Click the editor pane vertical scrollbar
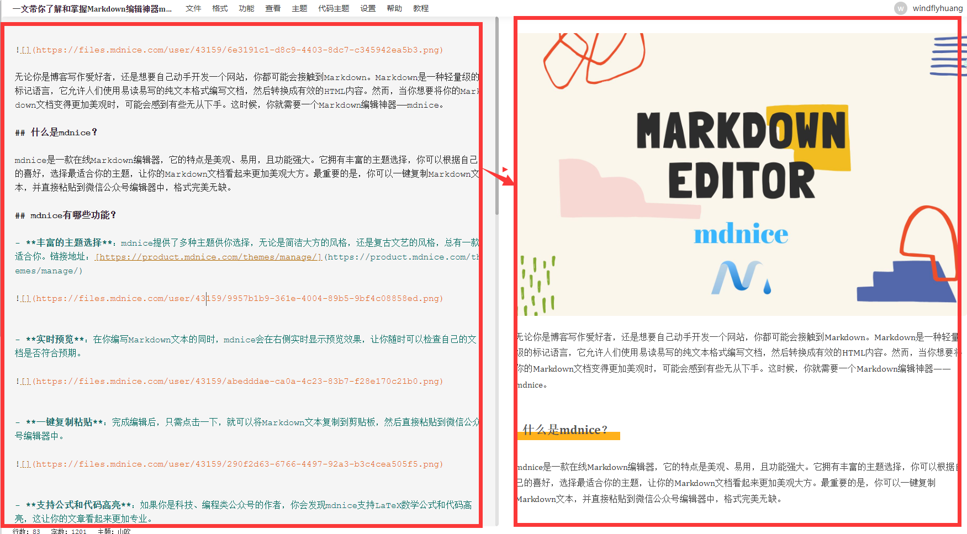The width and height of the screenshot is (967, 534). [497, 116]
